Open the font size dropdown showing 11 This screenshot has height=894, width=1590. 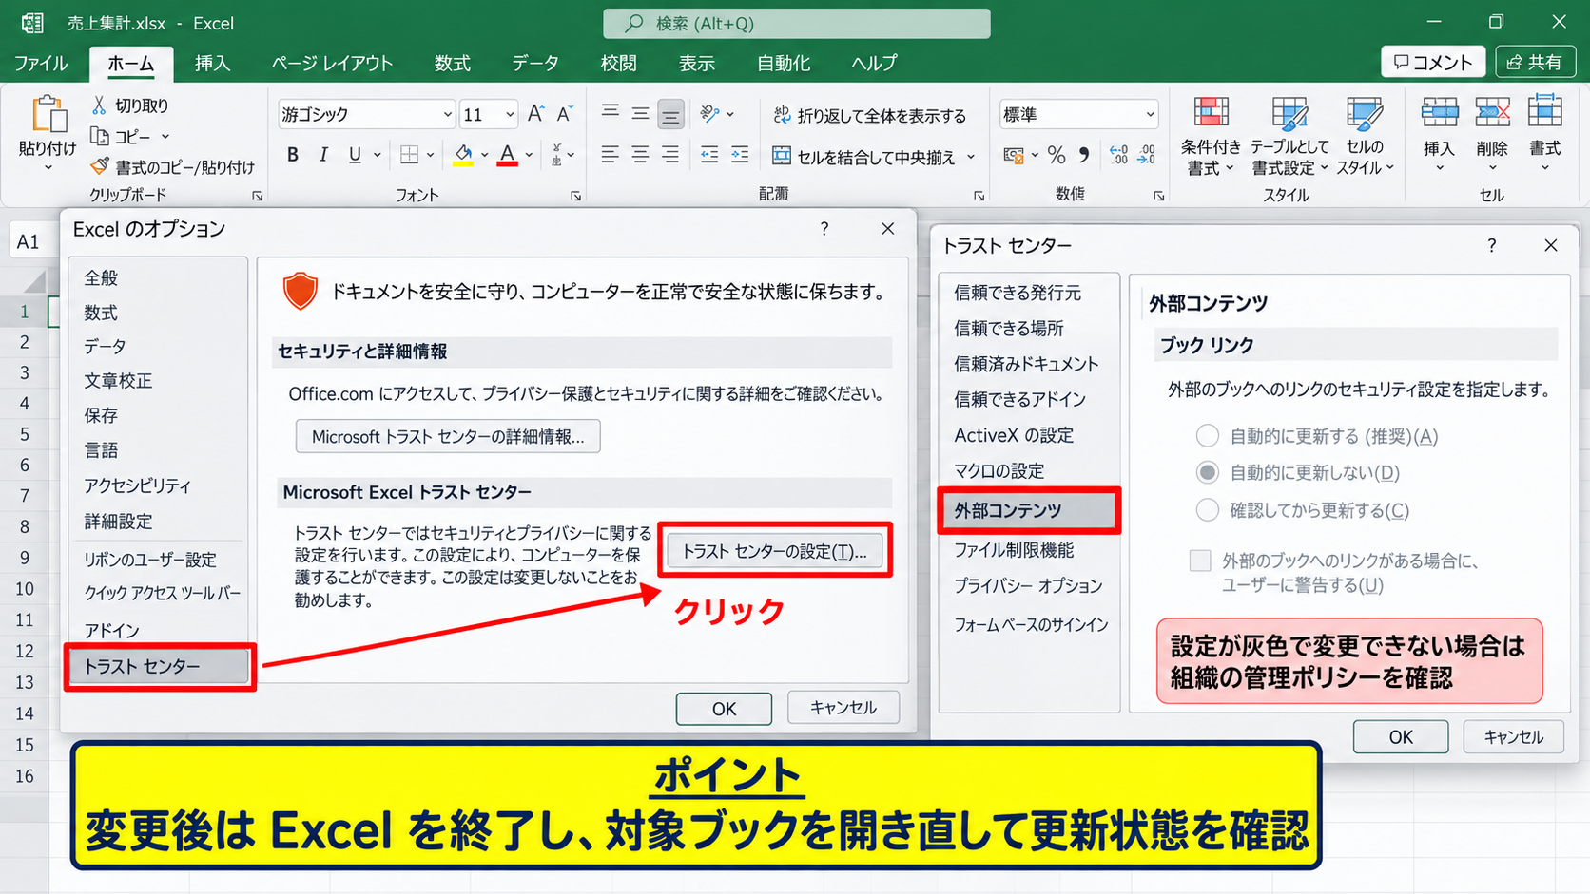pyautogui.click(x=510, y=115)
